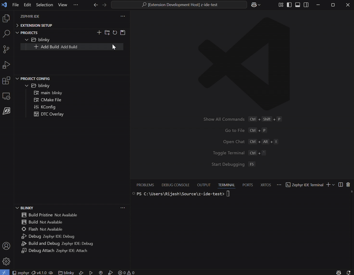Toggle the secondary side bar
The width and height of the screenshot is (354, 275).
tap(306, 5)
